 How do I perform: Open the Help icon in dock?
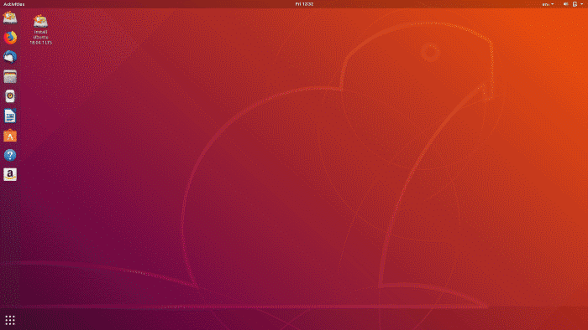coord(10,155)
